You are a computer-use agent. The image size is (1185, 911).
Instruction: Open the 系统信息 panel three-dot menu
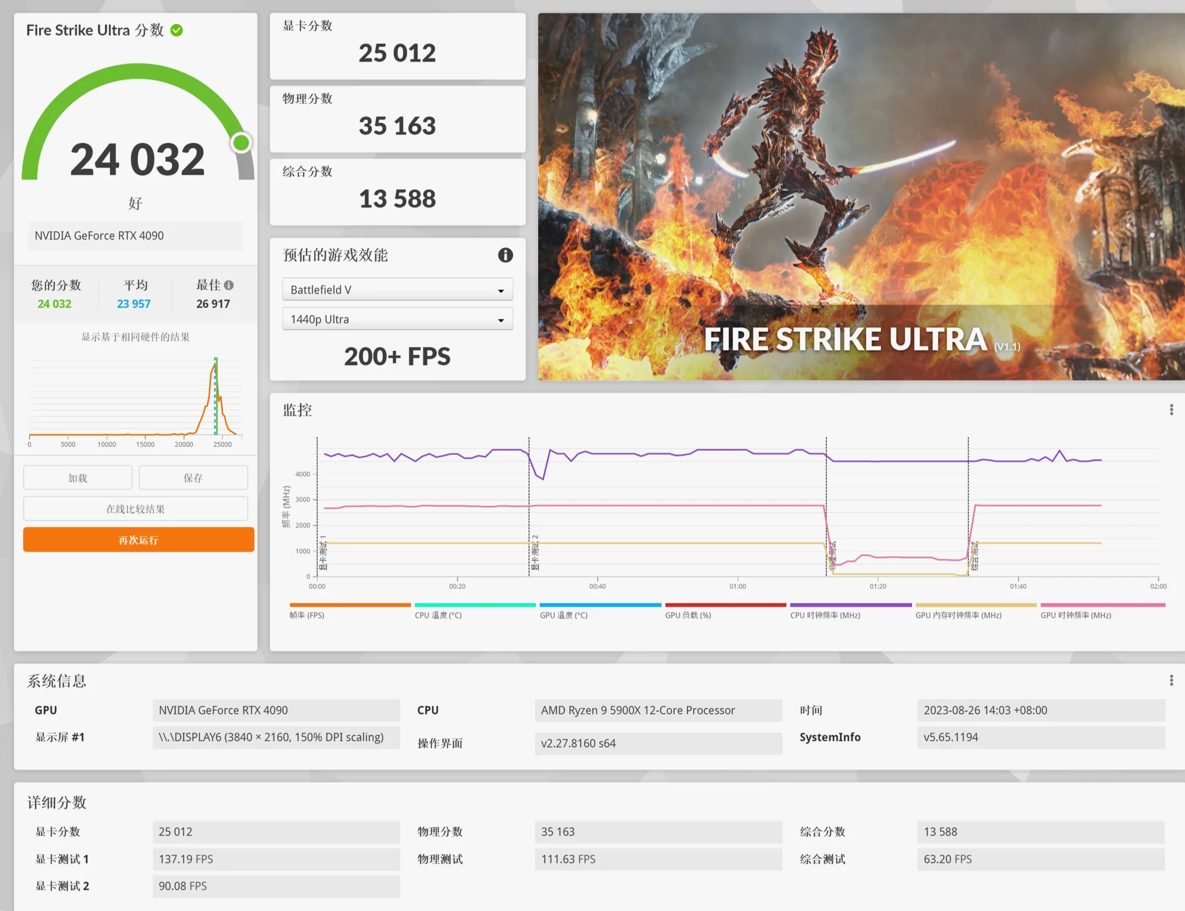point(1171,681)
